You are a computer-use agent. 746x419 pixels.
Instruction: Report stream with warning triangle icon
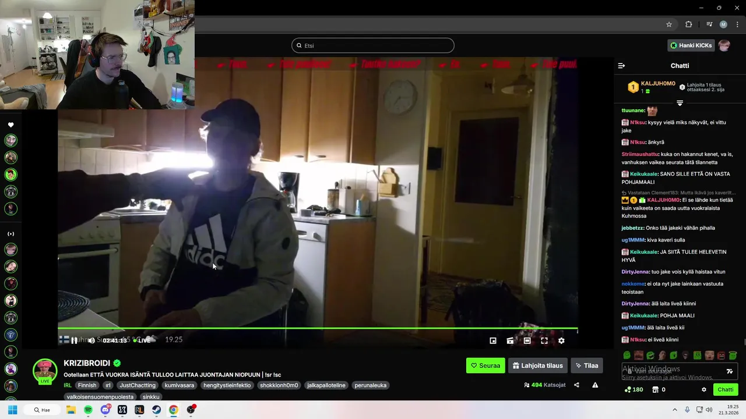pyautogui.click(x=595, y=385)
